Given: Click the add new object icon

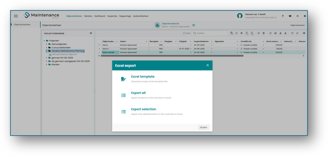Looking at the screenshot, I should tap(232, 33).
